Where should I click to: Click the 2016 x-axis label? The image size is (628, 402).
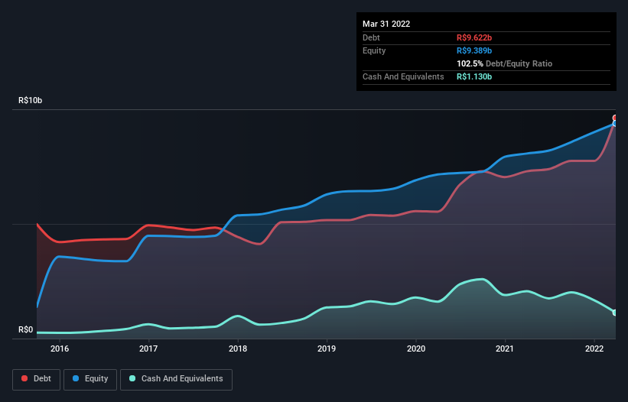pos(60,349)
